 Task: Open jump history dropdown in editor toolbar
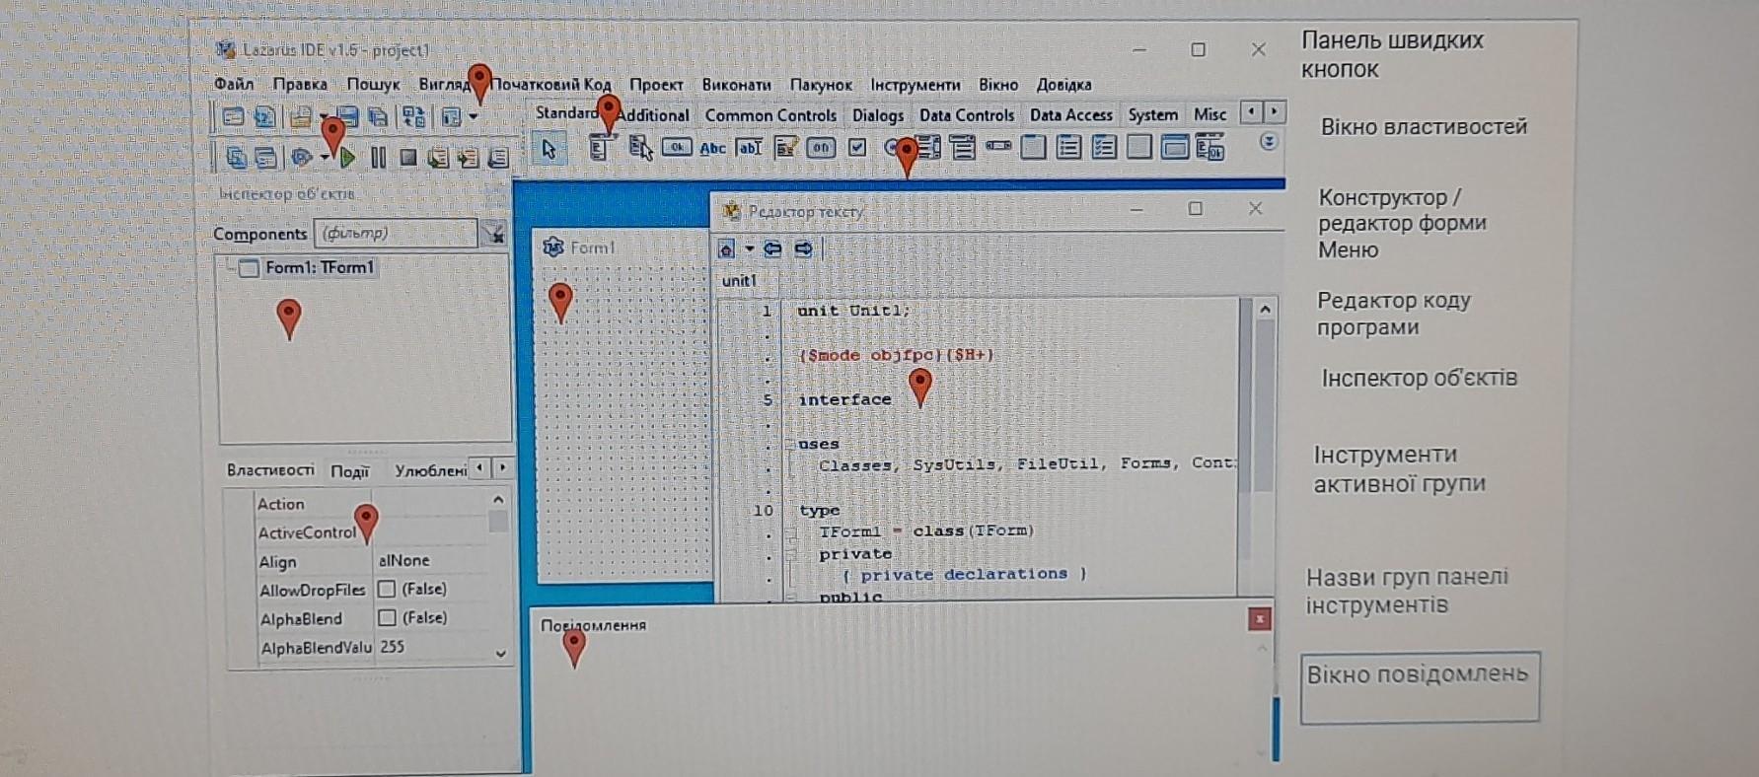tap(749, 248)
